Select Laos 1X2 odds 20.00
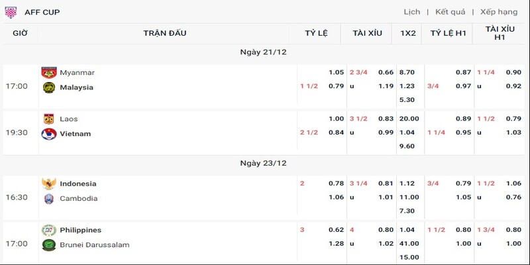Viewport: 530px width, 265px height. coord(409,119)
